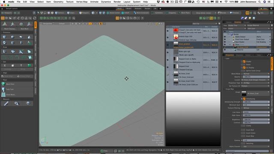This screenshot has width=274, height=154.
Task: Select the Stepped Grad w Alpha clip
Action: [x=192, y=60]
